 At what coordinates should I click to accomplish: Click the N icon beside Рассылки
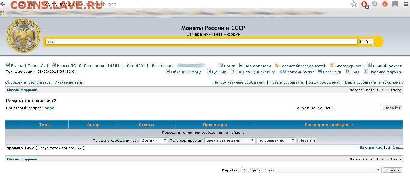(x=320, y=71)
